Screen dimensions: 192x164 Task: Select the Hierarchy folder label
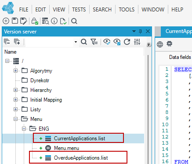coord(41,90)
